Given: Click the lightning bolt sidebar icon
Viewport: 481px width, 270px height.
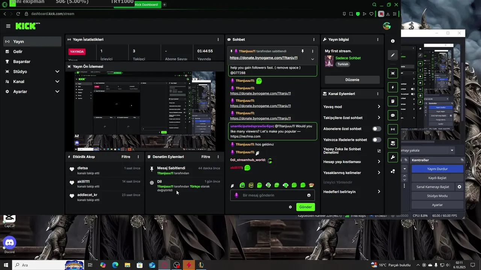Looking at the screenshot, I should coord(393,87).
